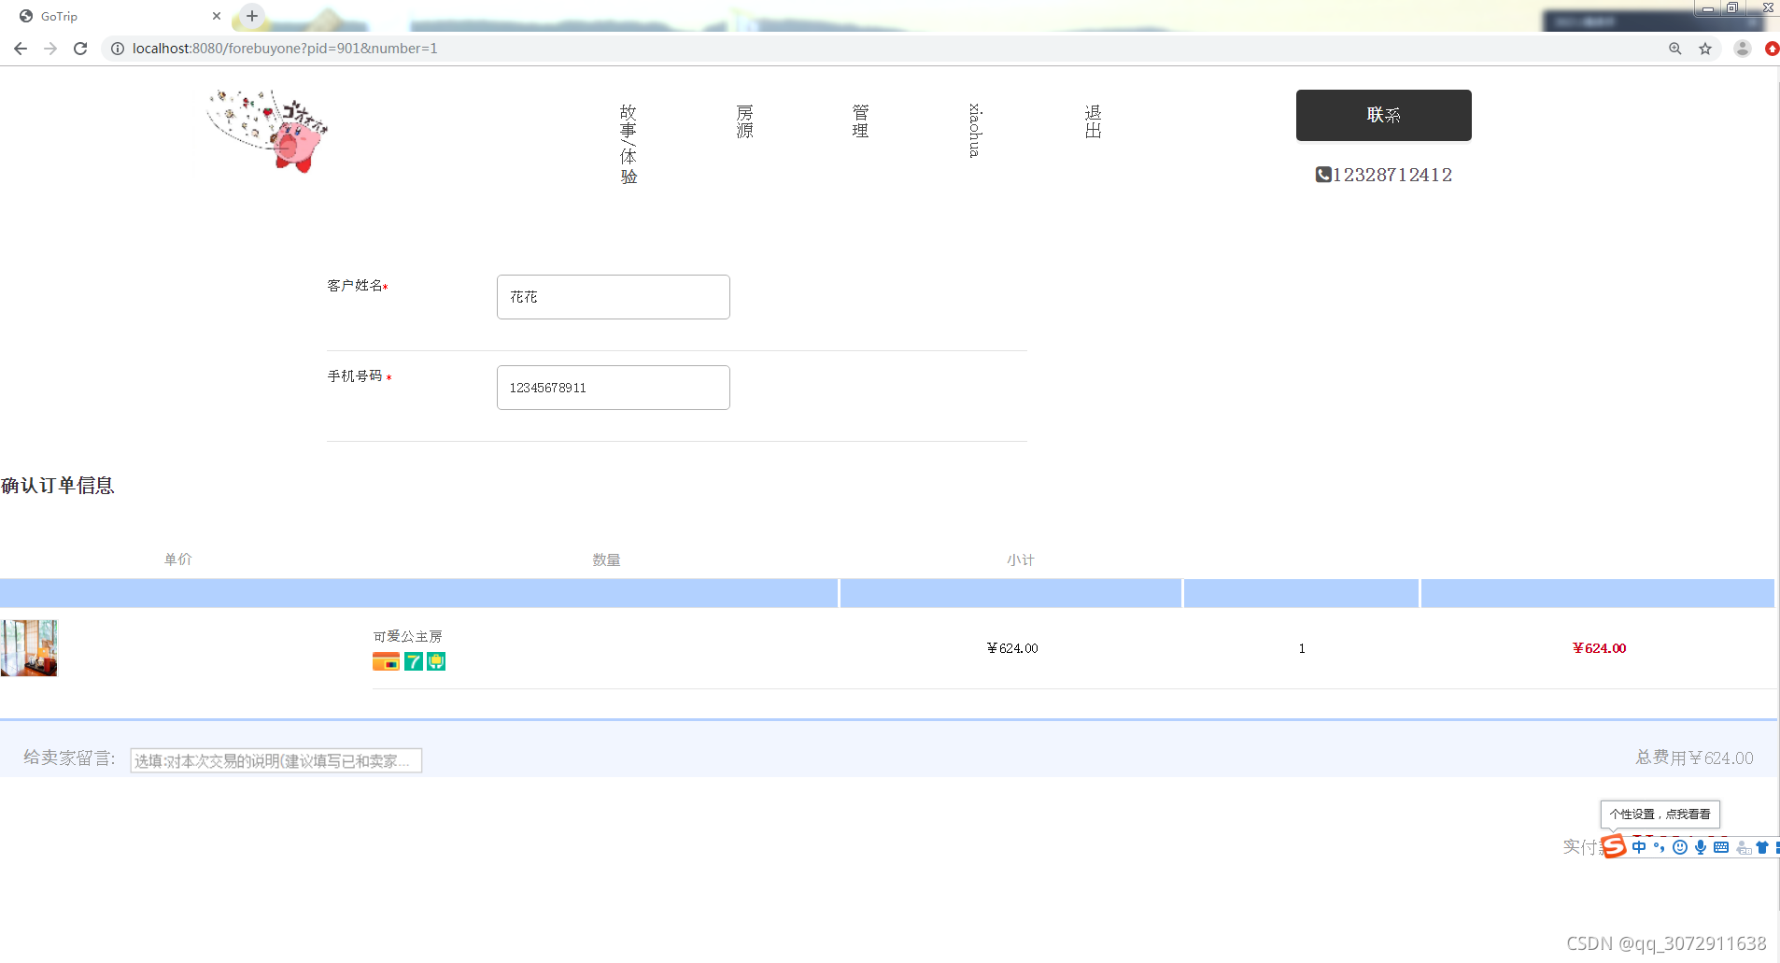Click the red subtotal ￥624.00

click(1599, 648)
